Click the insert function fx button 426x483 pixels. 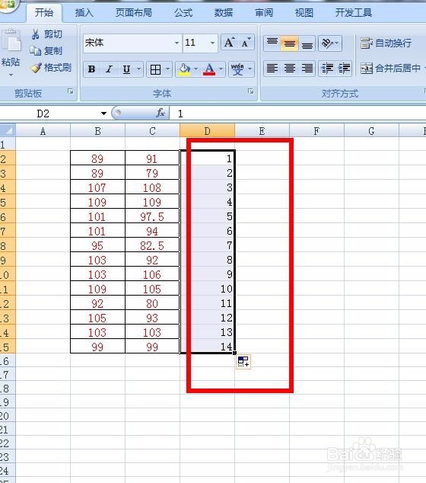click(161, 114)
